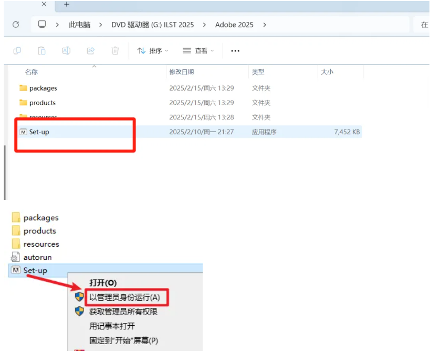Click the copy icon in toolbar

(17, 51)
